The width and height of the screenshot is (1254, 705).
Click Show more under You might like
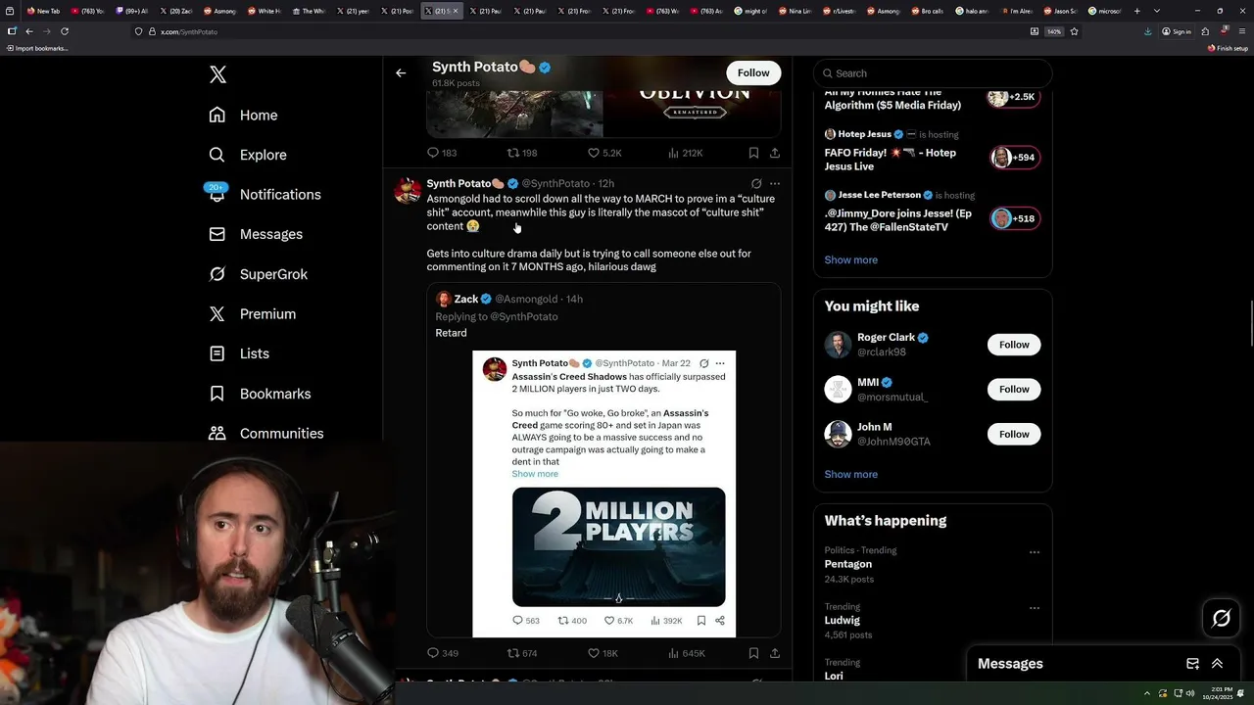(x=850, y=474)
